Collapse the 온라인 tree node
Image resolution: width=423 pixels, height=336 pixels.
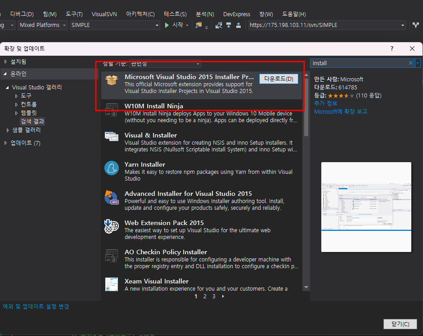5,74
